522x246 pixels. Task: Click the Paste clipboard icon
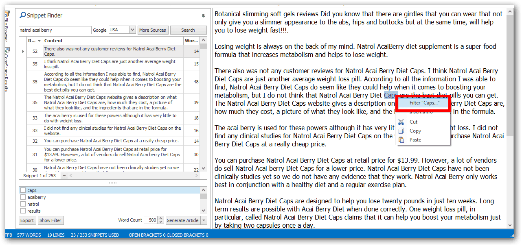tap(401, 140)
